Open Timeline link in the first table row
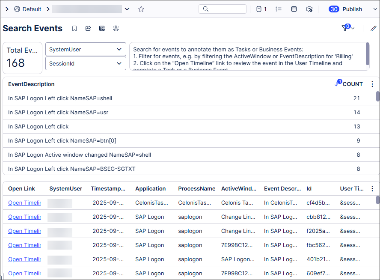This screenshot has width=380, height=280. [x=24, y=203]
